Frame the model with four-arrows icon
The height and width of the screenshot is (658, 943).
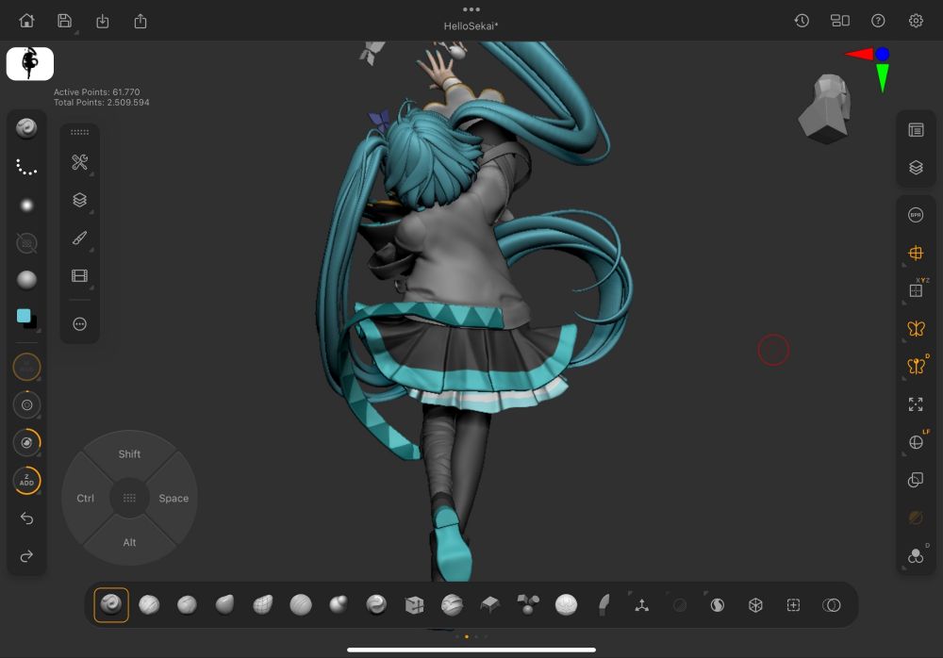(916, 404)
